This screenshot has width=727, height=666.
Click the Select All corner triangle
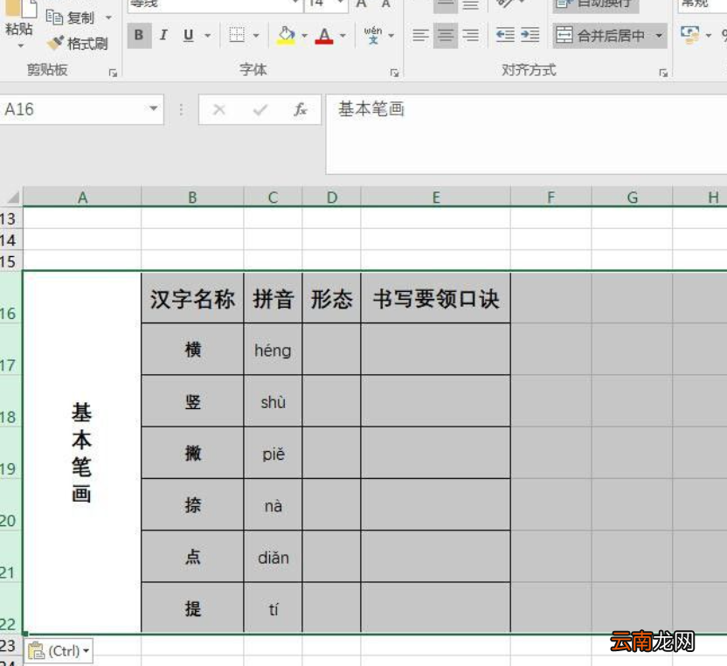12,198
